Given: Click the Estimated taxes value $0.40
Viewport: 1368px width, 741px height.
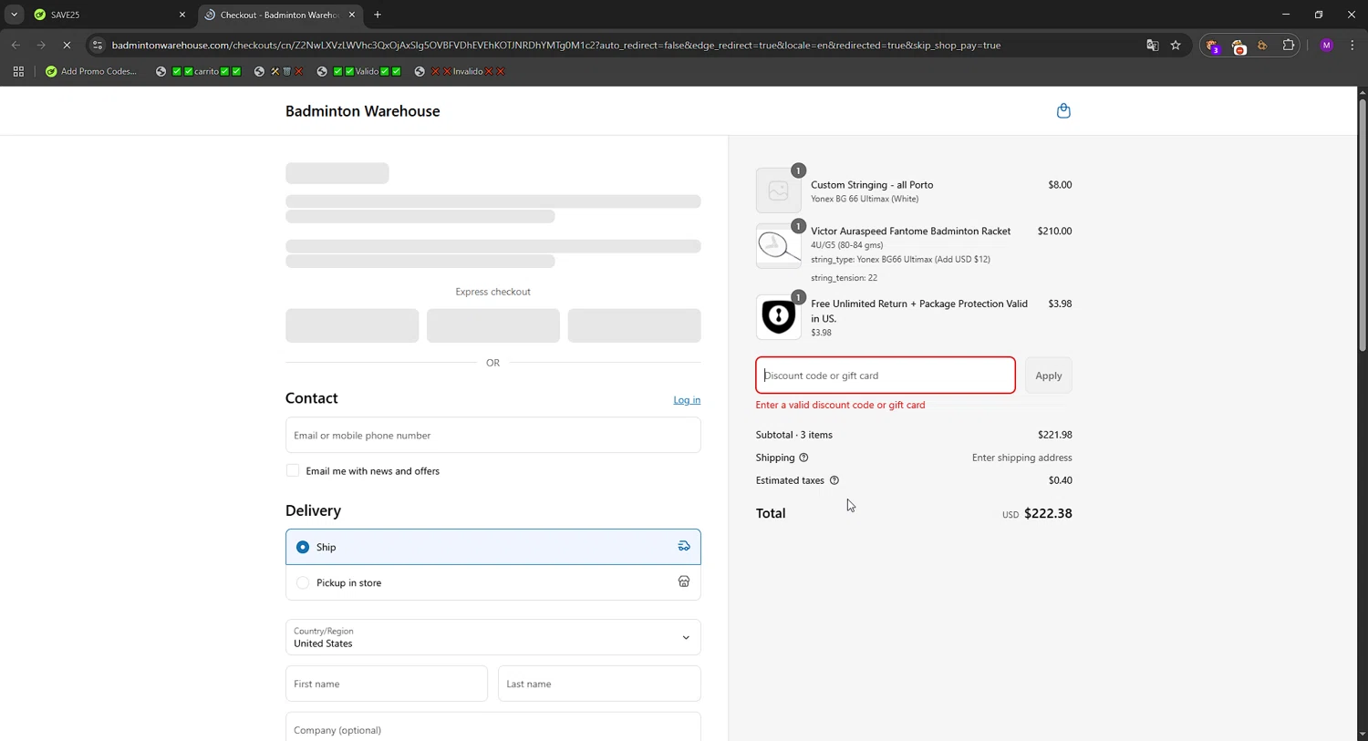Looking at the screenshot, I should coord(1061,480).
